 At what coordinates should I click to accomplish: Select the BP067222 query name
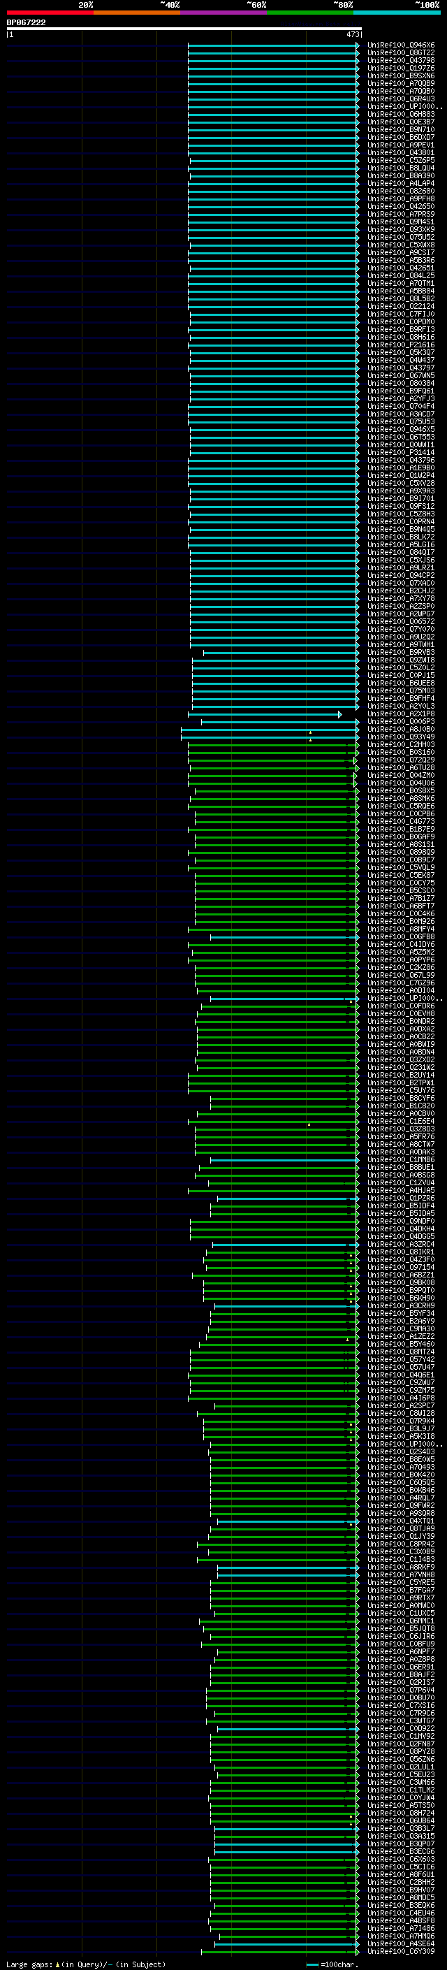(x=26, y=22)
